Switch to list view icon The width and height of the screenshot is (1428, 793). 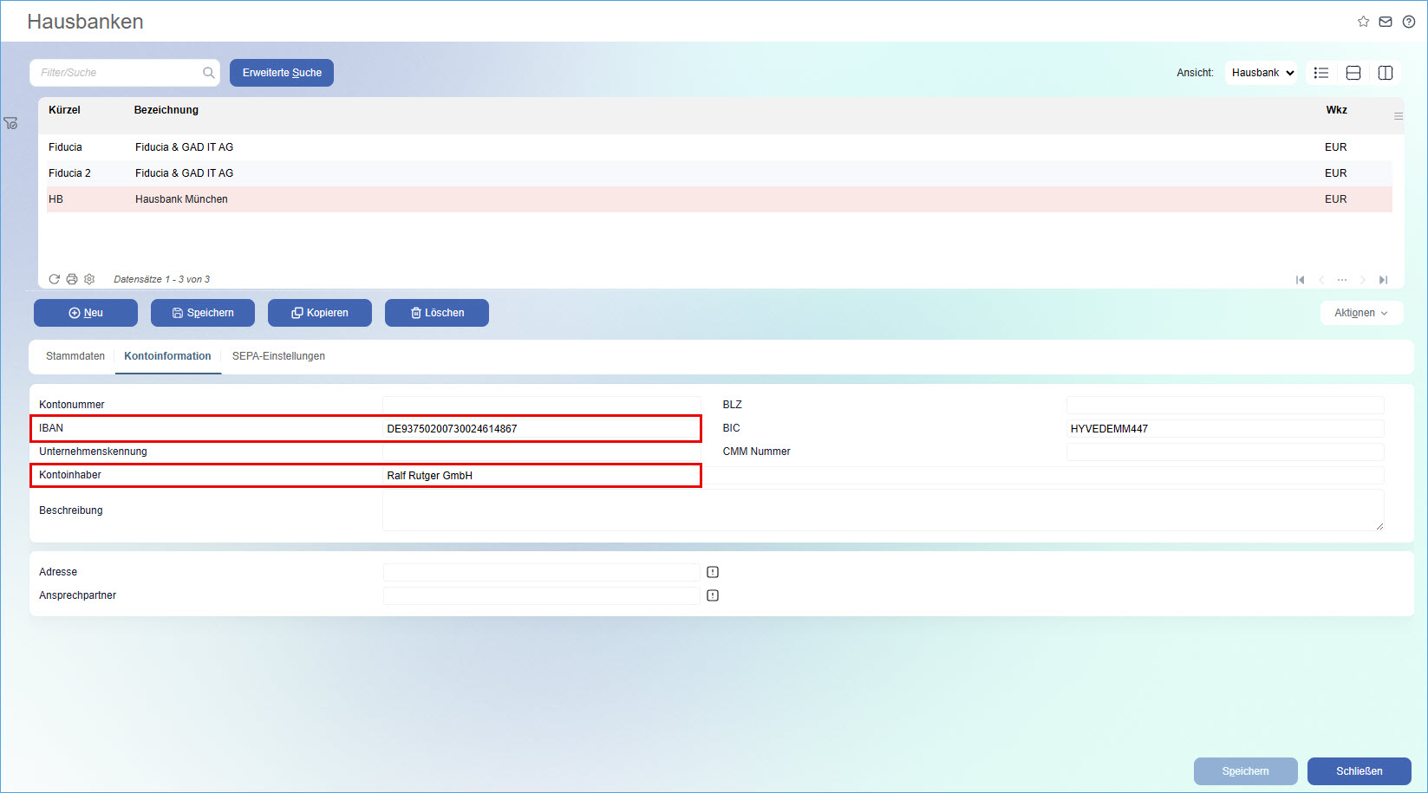point(1321,73)
